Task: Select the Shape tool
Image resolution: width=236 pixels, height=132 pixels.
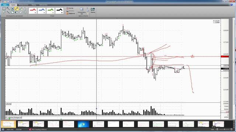Action: tap(12, 12)
